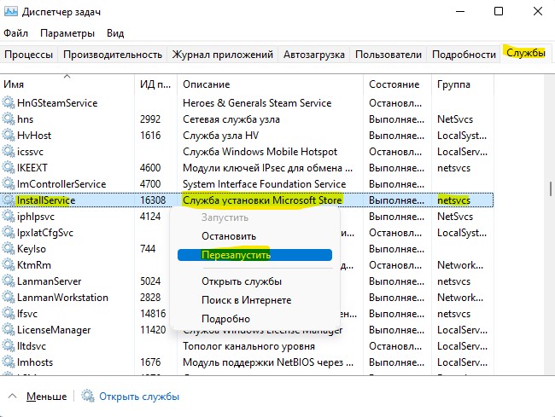Click gear icon of hns service
This screenshot has height=417, width=555.
pyautogui.click(x=9, y=119)
